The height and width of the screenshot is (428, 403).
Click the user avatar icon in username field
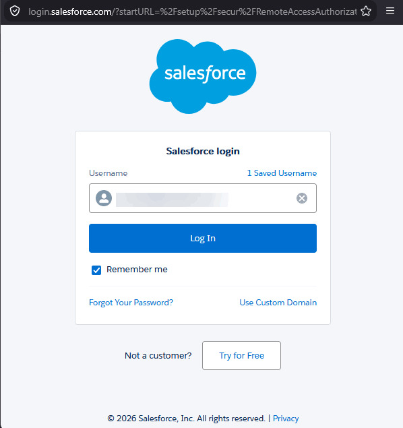pos(104,198)
